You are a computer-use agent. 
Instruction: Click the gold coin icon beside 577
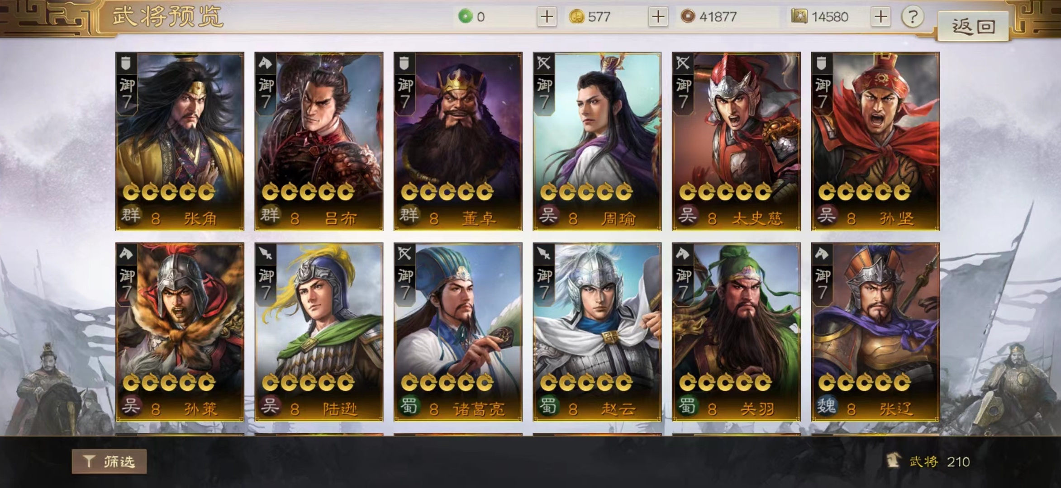pos(576,17)
